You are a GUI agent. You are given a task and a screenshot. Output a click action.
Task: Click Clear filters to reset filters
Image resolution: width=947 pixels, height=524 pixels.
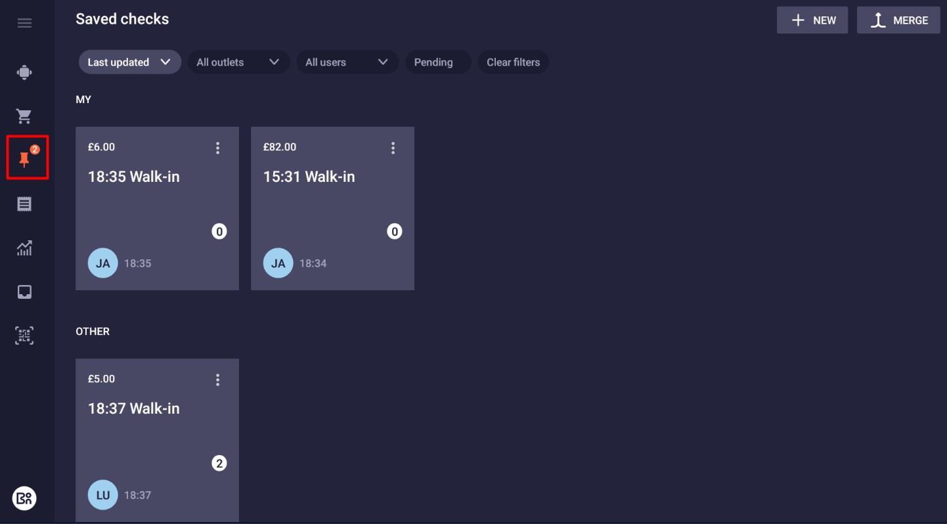point(513,62)
